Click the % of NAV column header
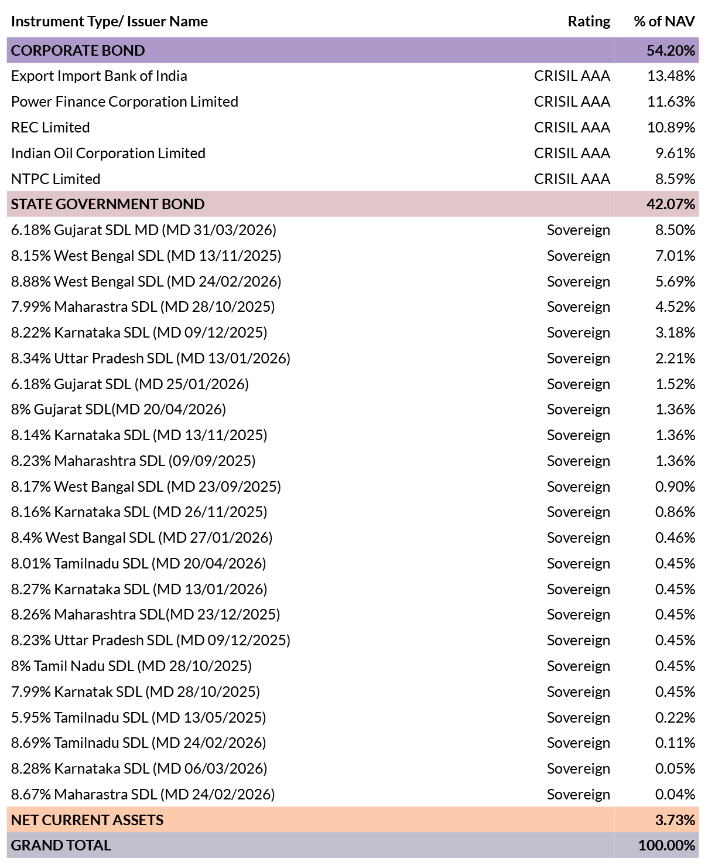The height and width of the screenshot is (868, 708). point(664,22)
